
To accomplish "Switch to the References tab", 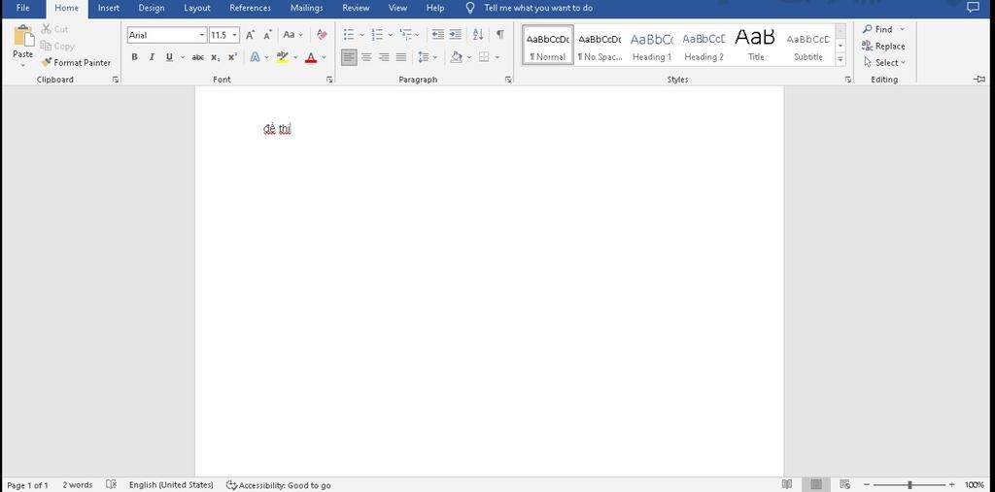I will (x=250, y=8).
